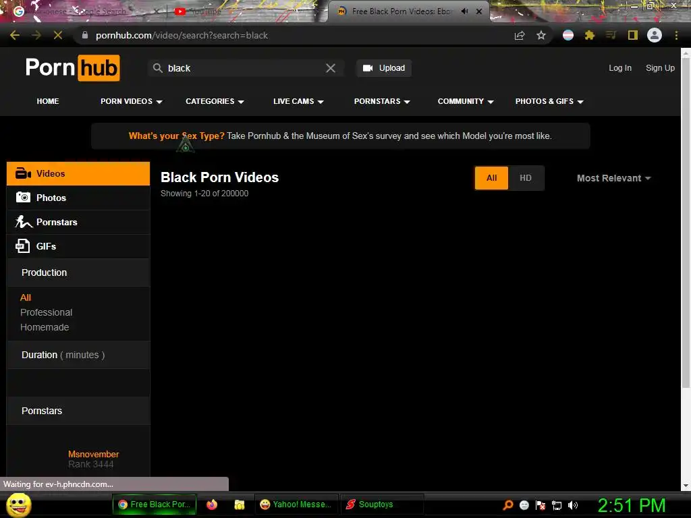Bookmark this page with the star icon
The height and width of the screenshot is (518, 691).
click(x=541, y=35)
